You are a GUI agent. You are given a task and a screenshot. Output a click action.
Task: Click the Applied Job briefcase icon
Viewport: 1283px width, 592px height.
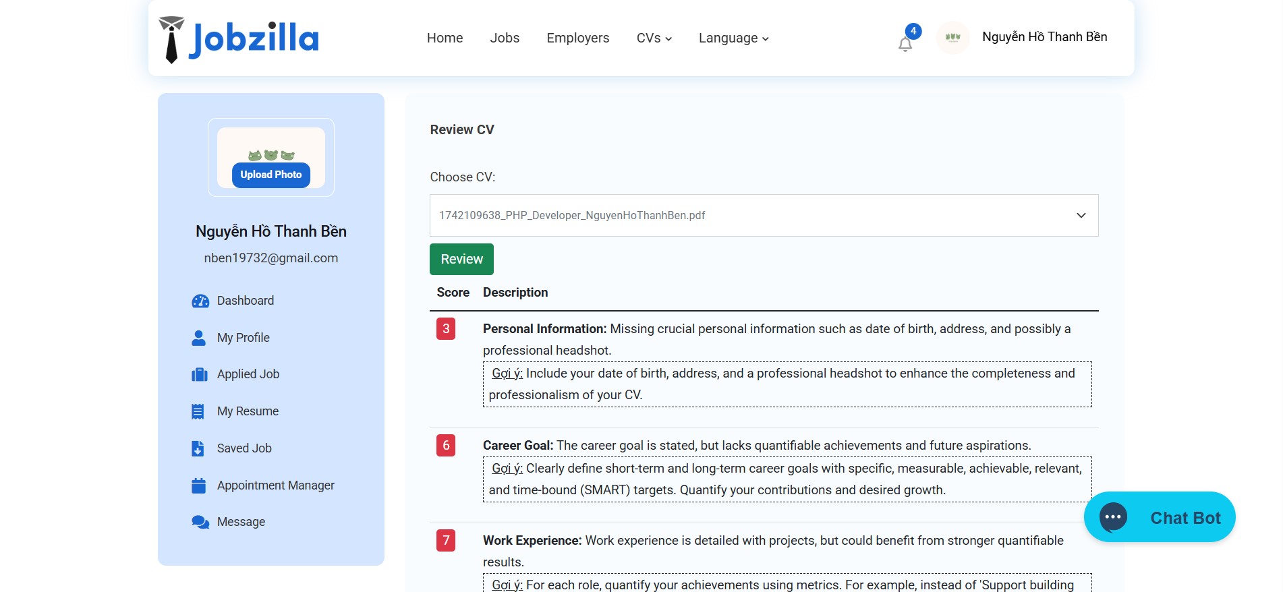pyautogui.click(x=199, y=374)
